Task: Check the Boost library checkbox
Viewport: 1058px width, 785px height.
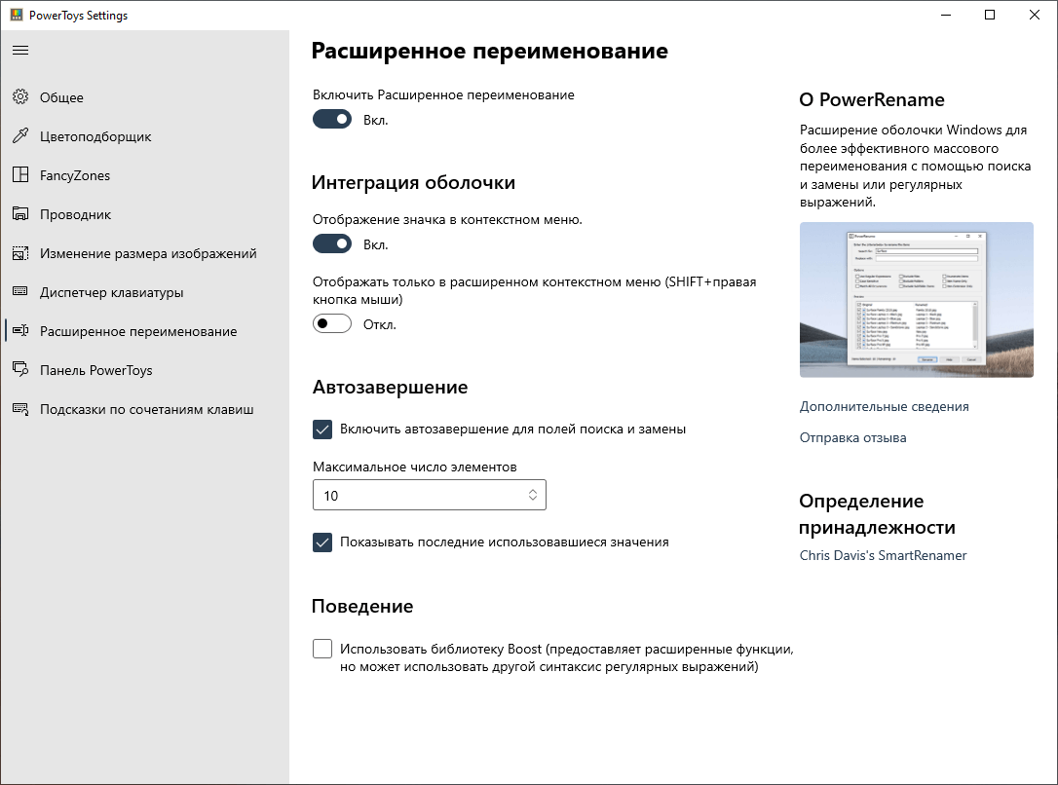Action: point(322,649)
